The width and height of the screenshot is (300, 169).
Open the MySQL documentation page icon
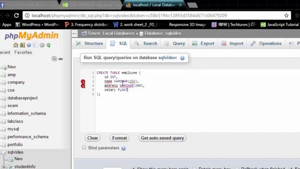coord(36,45)
